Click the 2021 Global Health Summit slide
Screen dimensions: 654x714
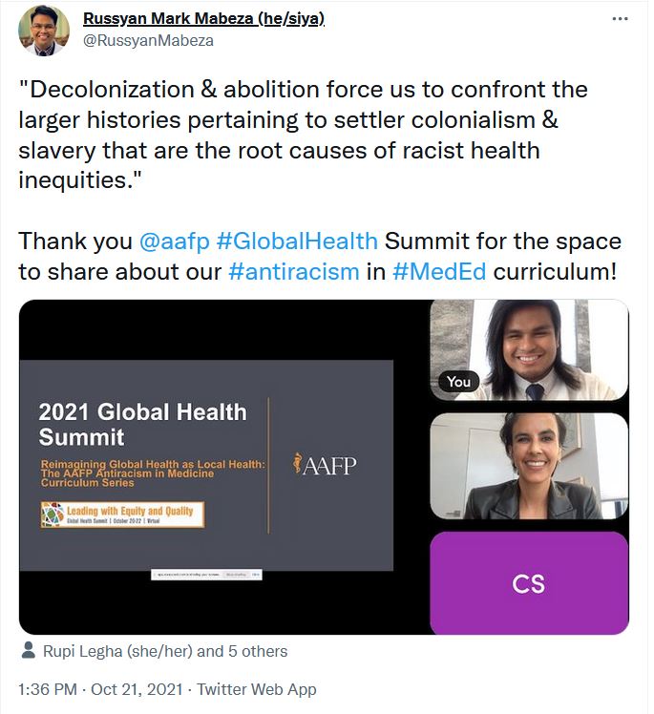(206, 465)
